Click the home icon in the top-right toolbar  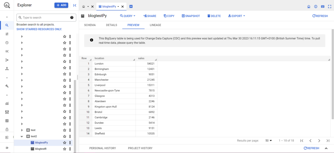309,7
